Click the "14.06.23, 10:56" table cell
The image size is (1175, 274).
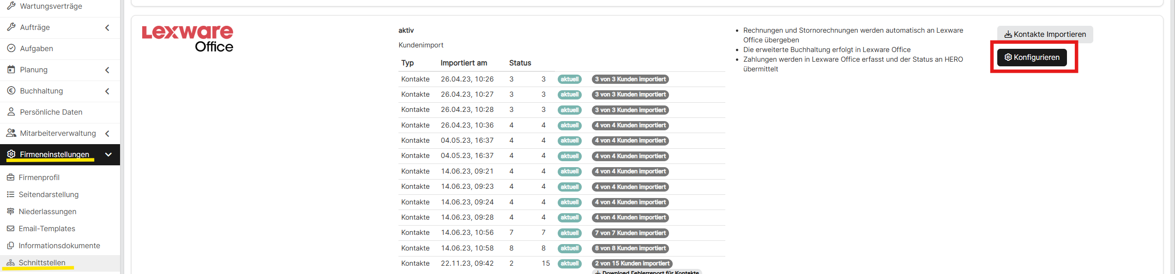point(467,233)
